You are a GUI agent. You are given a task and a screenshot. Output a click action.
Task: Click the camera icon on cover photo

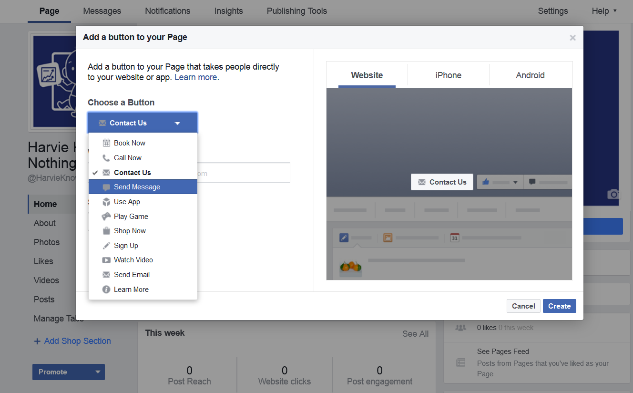[x=613, y=194]
